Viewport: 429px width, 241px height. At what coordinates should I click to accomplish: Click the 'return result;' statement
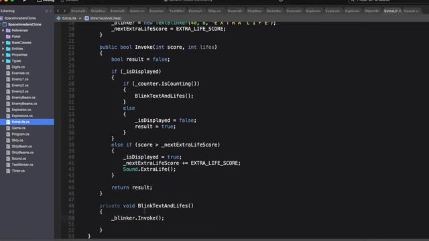131,187
